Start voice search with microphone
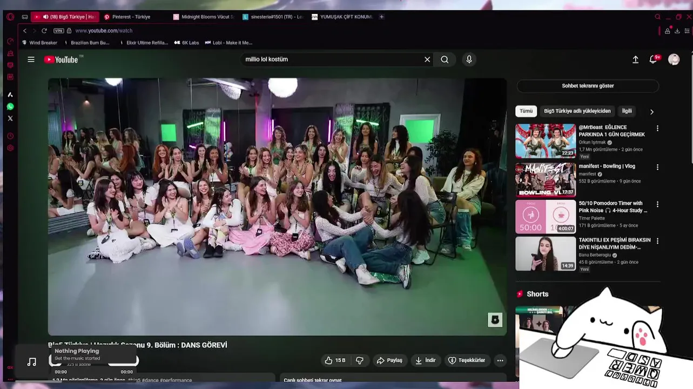Image resolution: width=693 pixels, height=389 pixels. (x=469, y=59)
